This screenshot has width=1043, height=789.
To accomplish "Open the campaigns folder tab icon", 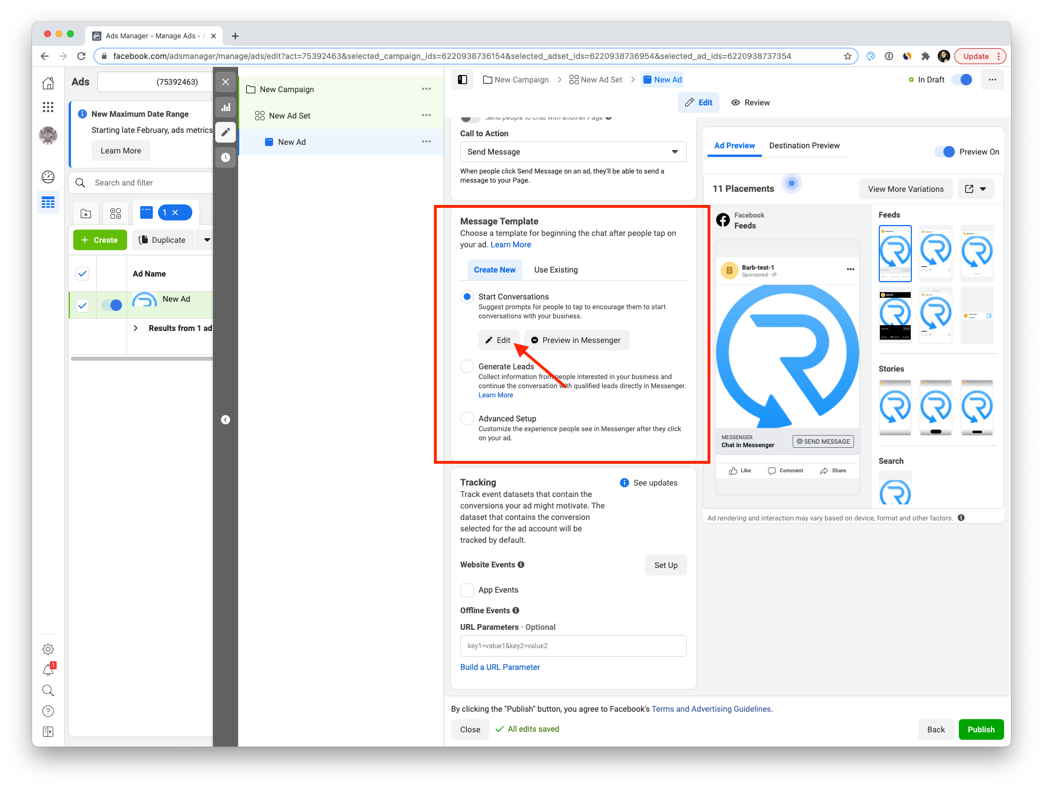I will tap(86, 214).
